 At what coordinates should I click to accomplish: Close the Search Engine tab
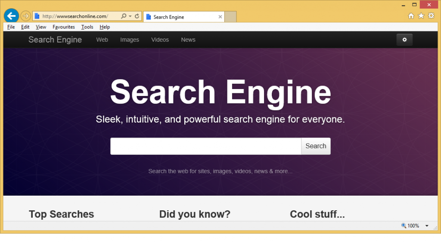pyautogui.click(x=220, y=17)
